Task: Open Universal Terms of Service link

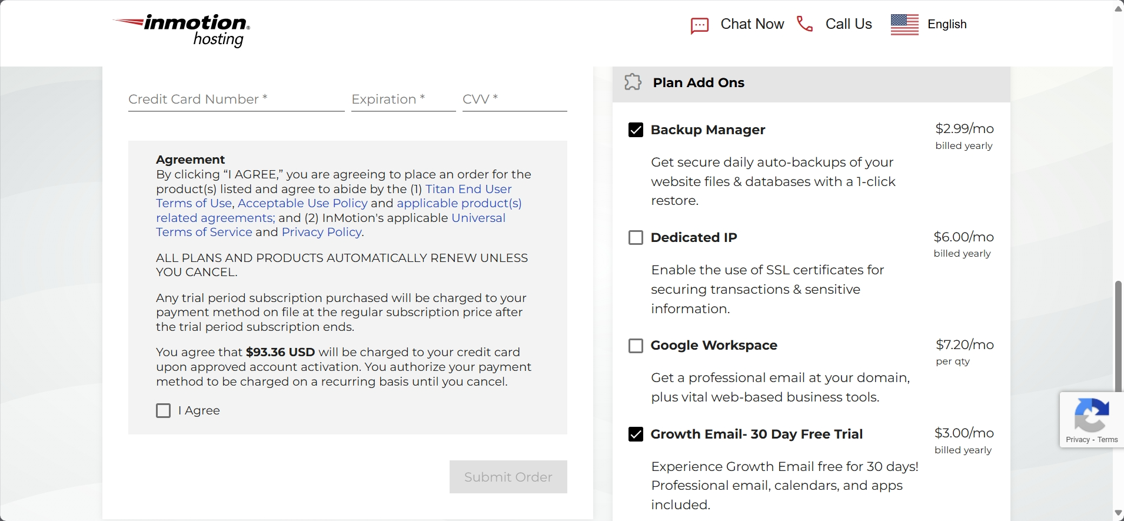Action: pyautogui.click(x=331, y=225)
